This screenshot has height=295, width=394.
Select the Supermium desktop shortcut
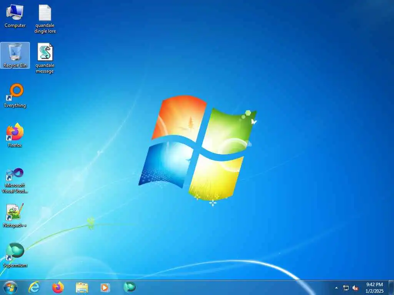click(x=15, y=255)
